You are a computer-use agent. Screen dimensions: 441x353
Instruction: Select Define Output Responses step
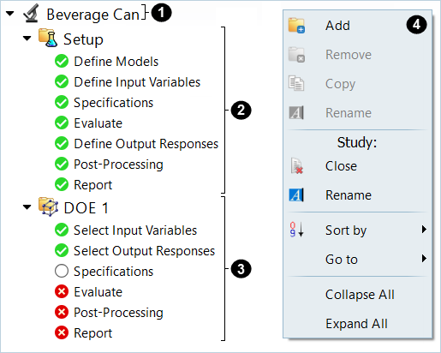click(x=146, y=144)
